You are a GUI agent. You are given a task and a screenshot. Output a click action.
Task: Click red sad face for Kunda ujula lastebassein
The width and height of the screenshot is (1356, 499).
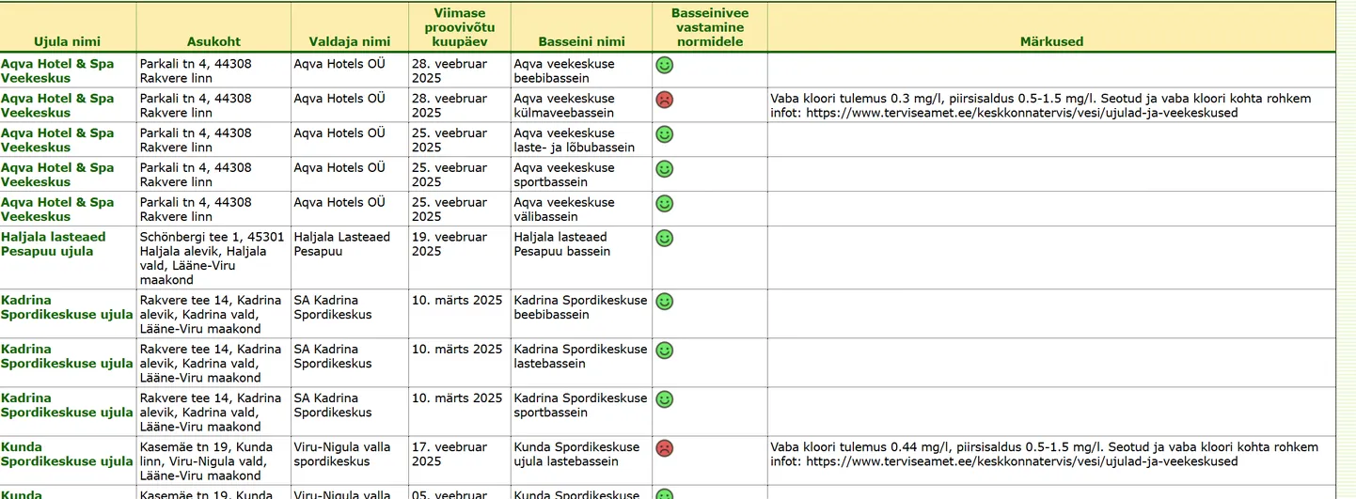pos(664,448)
